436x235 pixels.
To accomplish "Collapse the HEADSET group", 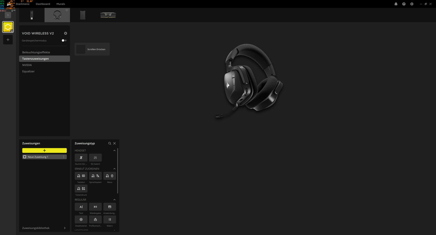I will pos(114,150).
